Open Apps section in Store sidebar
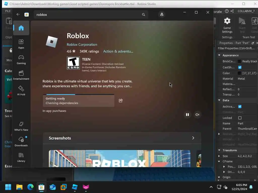Viewport: 258px width, 193px height. click(21, 44)
